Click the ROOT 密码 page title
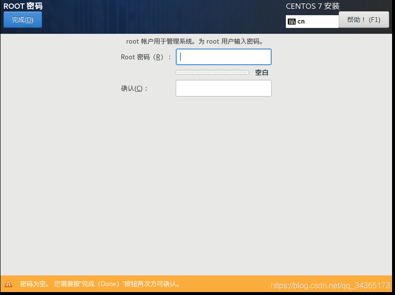This screenshot has width=395, height=295. point(23,6)
